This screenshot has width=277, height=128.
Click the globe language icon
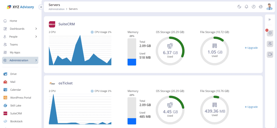point(260,7)
